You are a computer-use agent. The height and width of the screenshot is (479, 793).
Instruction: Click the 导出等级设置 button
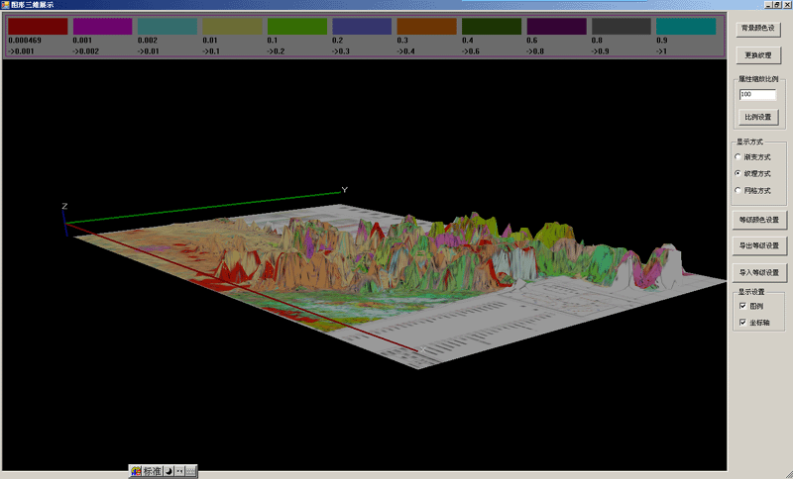759,244
